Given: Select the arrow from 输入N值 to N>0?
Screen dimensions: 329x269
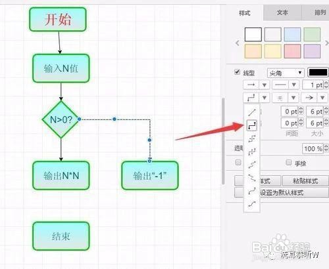Looking at the screenshot, I should click(61, 91).
